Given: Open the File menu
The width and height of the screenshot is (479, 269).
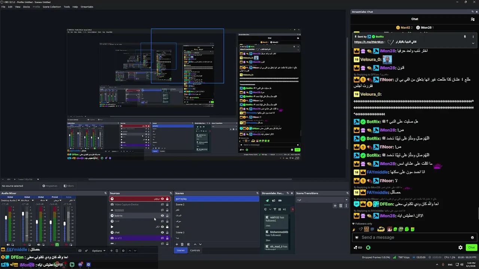Looking at the screenshot, I should tap(3, 7).
